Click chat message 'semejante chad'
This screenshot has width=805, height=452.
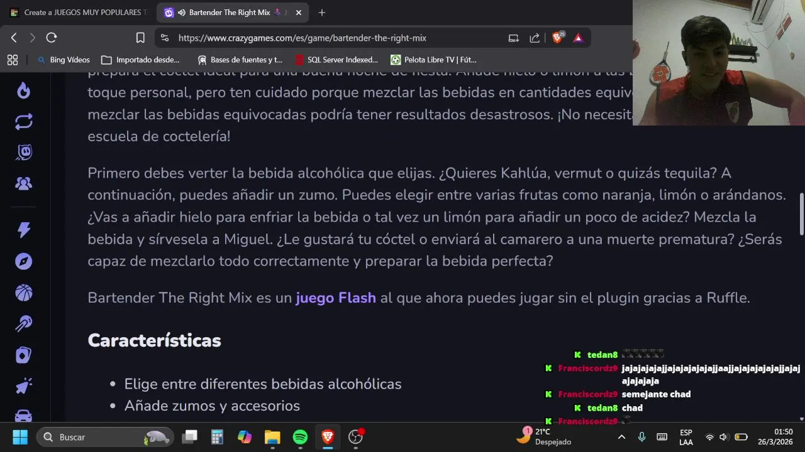click(x=656, y=394)
